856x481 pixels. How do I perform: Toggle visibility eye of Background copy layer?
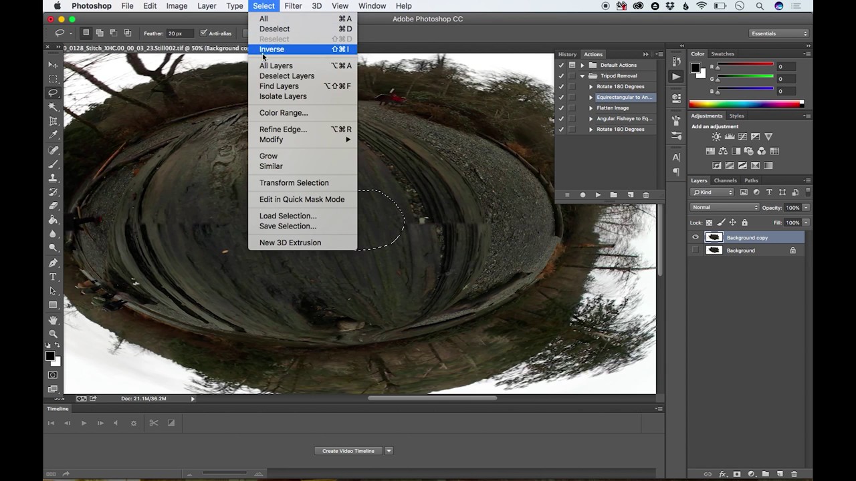click(x=695, y=237)
